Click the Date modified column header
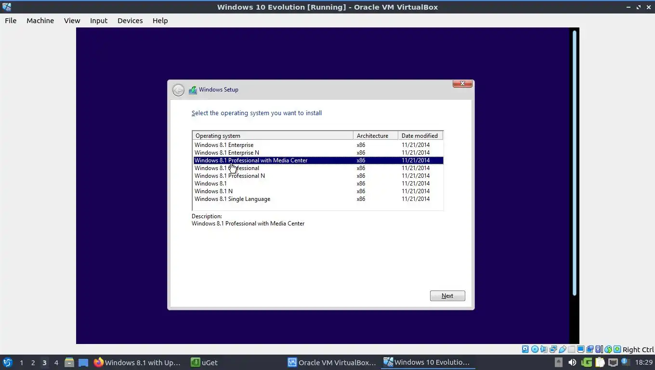655x370 pixels. click(x=420, y=135)
